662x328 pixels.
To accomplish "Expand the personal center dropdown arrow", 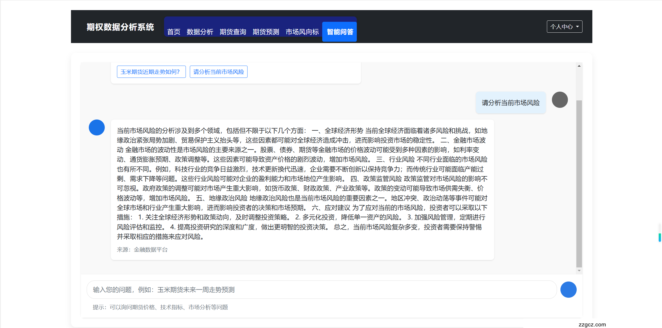I will tap(577, 27).
